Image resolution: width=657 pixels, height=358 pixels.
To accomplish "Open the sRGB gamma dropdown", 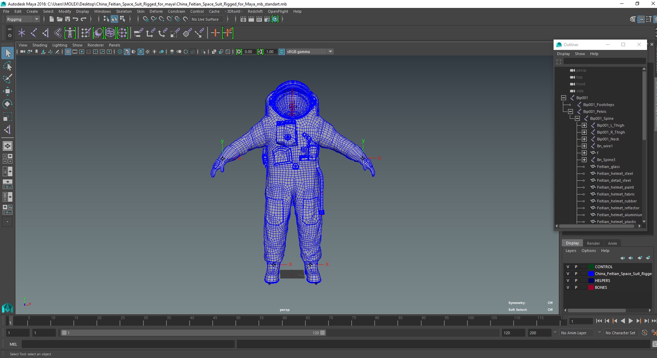I will pyautogui.click(x=330, y=52).
